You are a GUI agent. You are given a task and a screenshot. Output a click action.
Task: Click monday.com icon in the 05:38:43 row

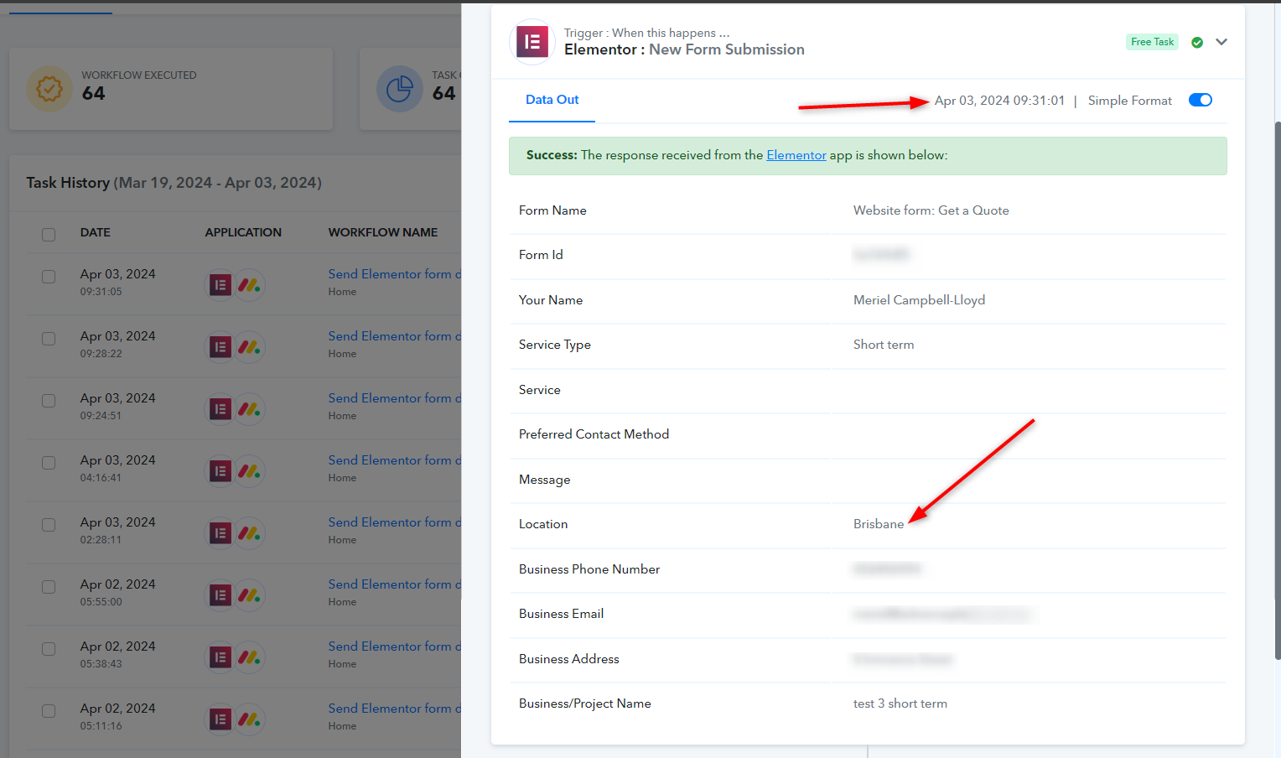click(x=249, y=657)
